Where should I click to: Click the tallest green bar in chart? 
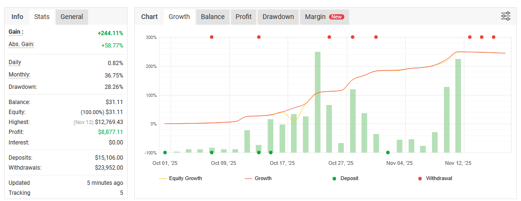coord(318,102)
